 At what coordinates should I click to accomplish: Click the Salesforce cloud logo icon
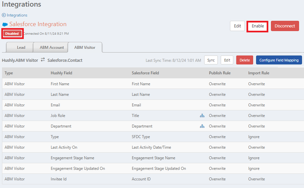[5, 24]
